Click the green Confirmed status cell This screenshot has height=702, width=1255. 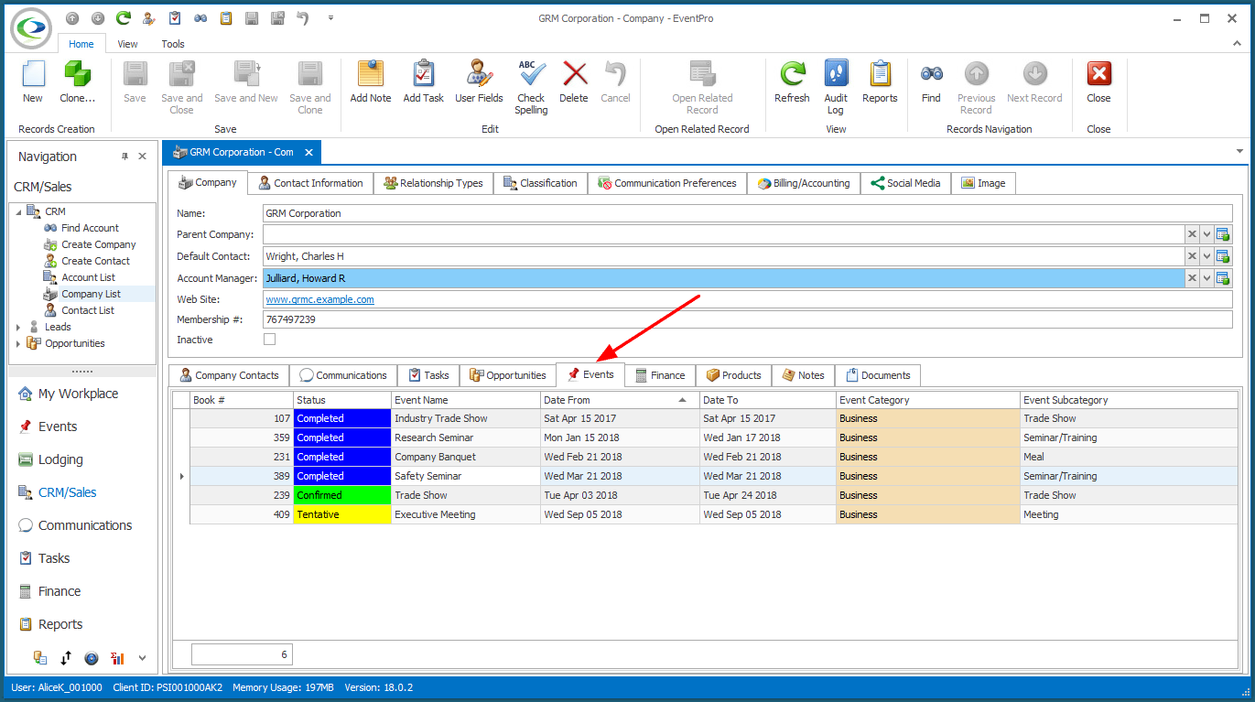coord(342,495)
